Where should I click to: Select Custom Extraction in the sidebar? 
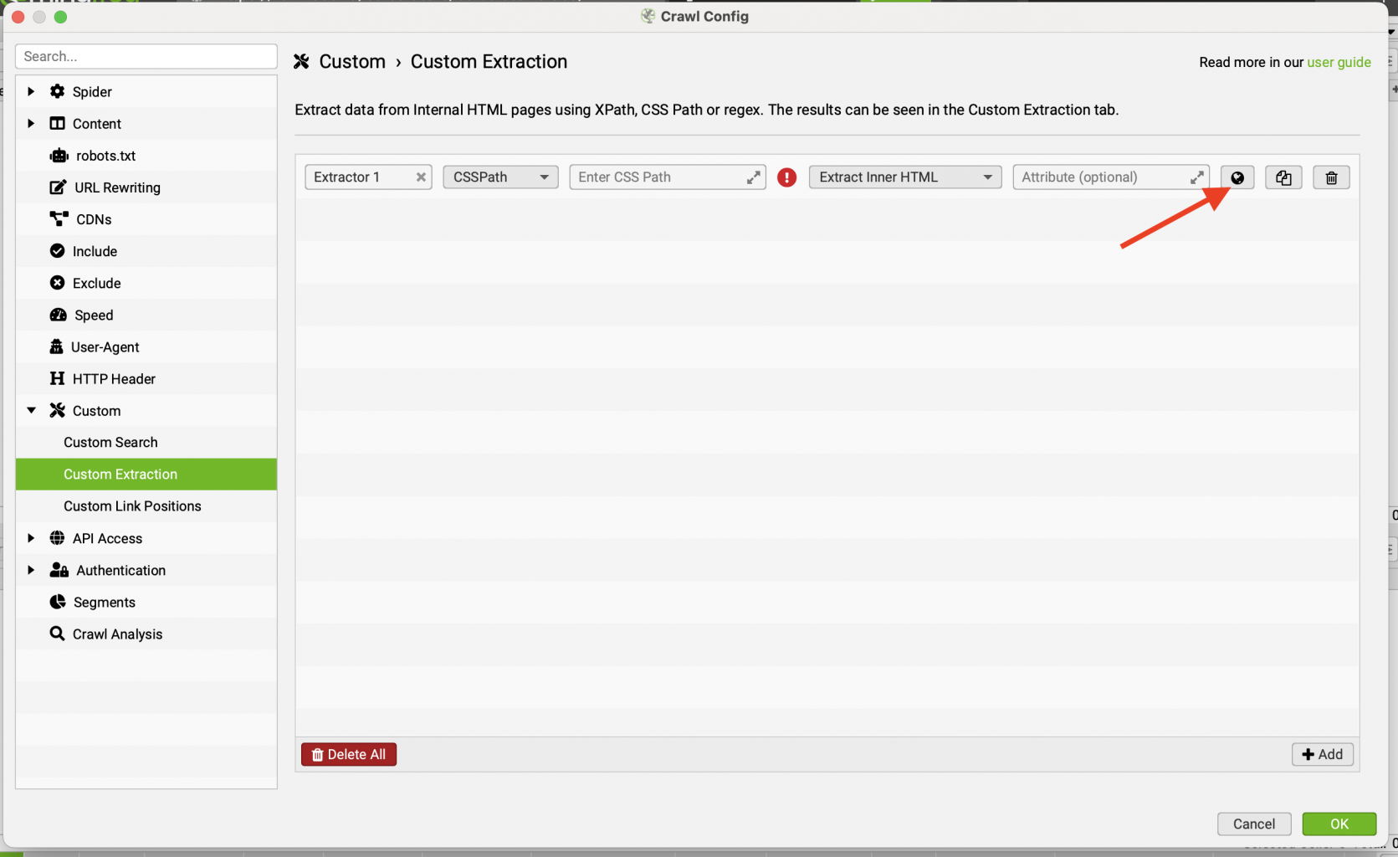tap(146, 475)
